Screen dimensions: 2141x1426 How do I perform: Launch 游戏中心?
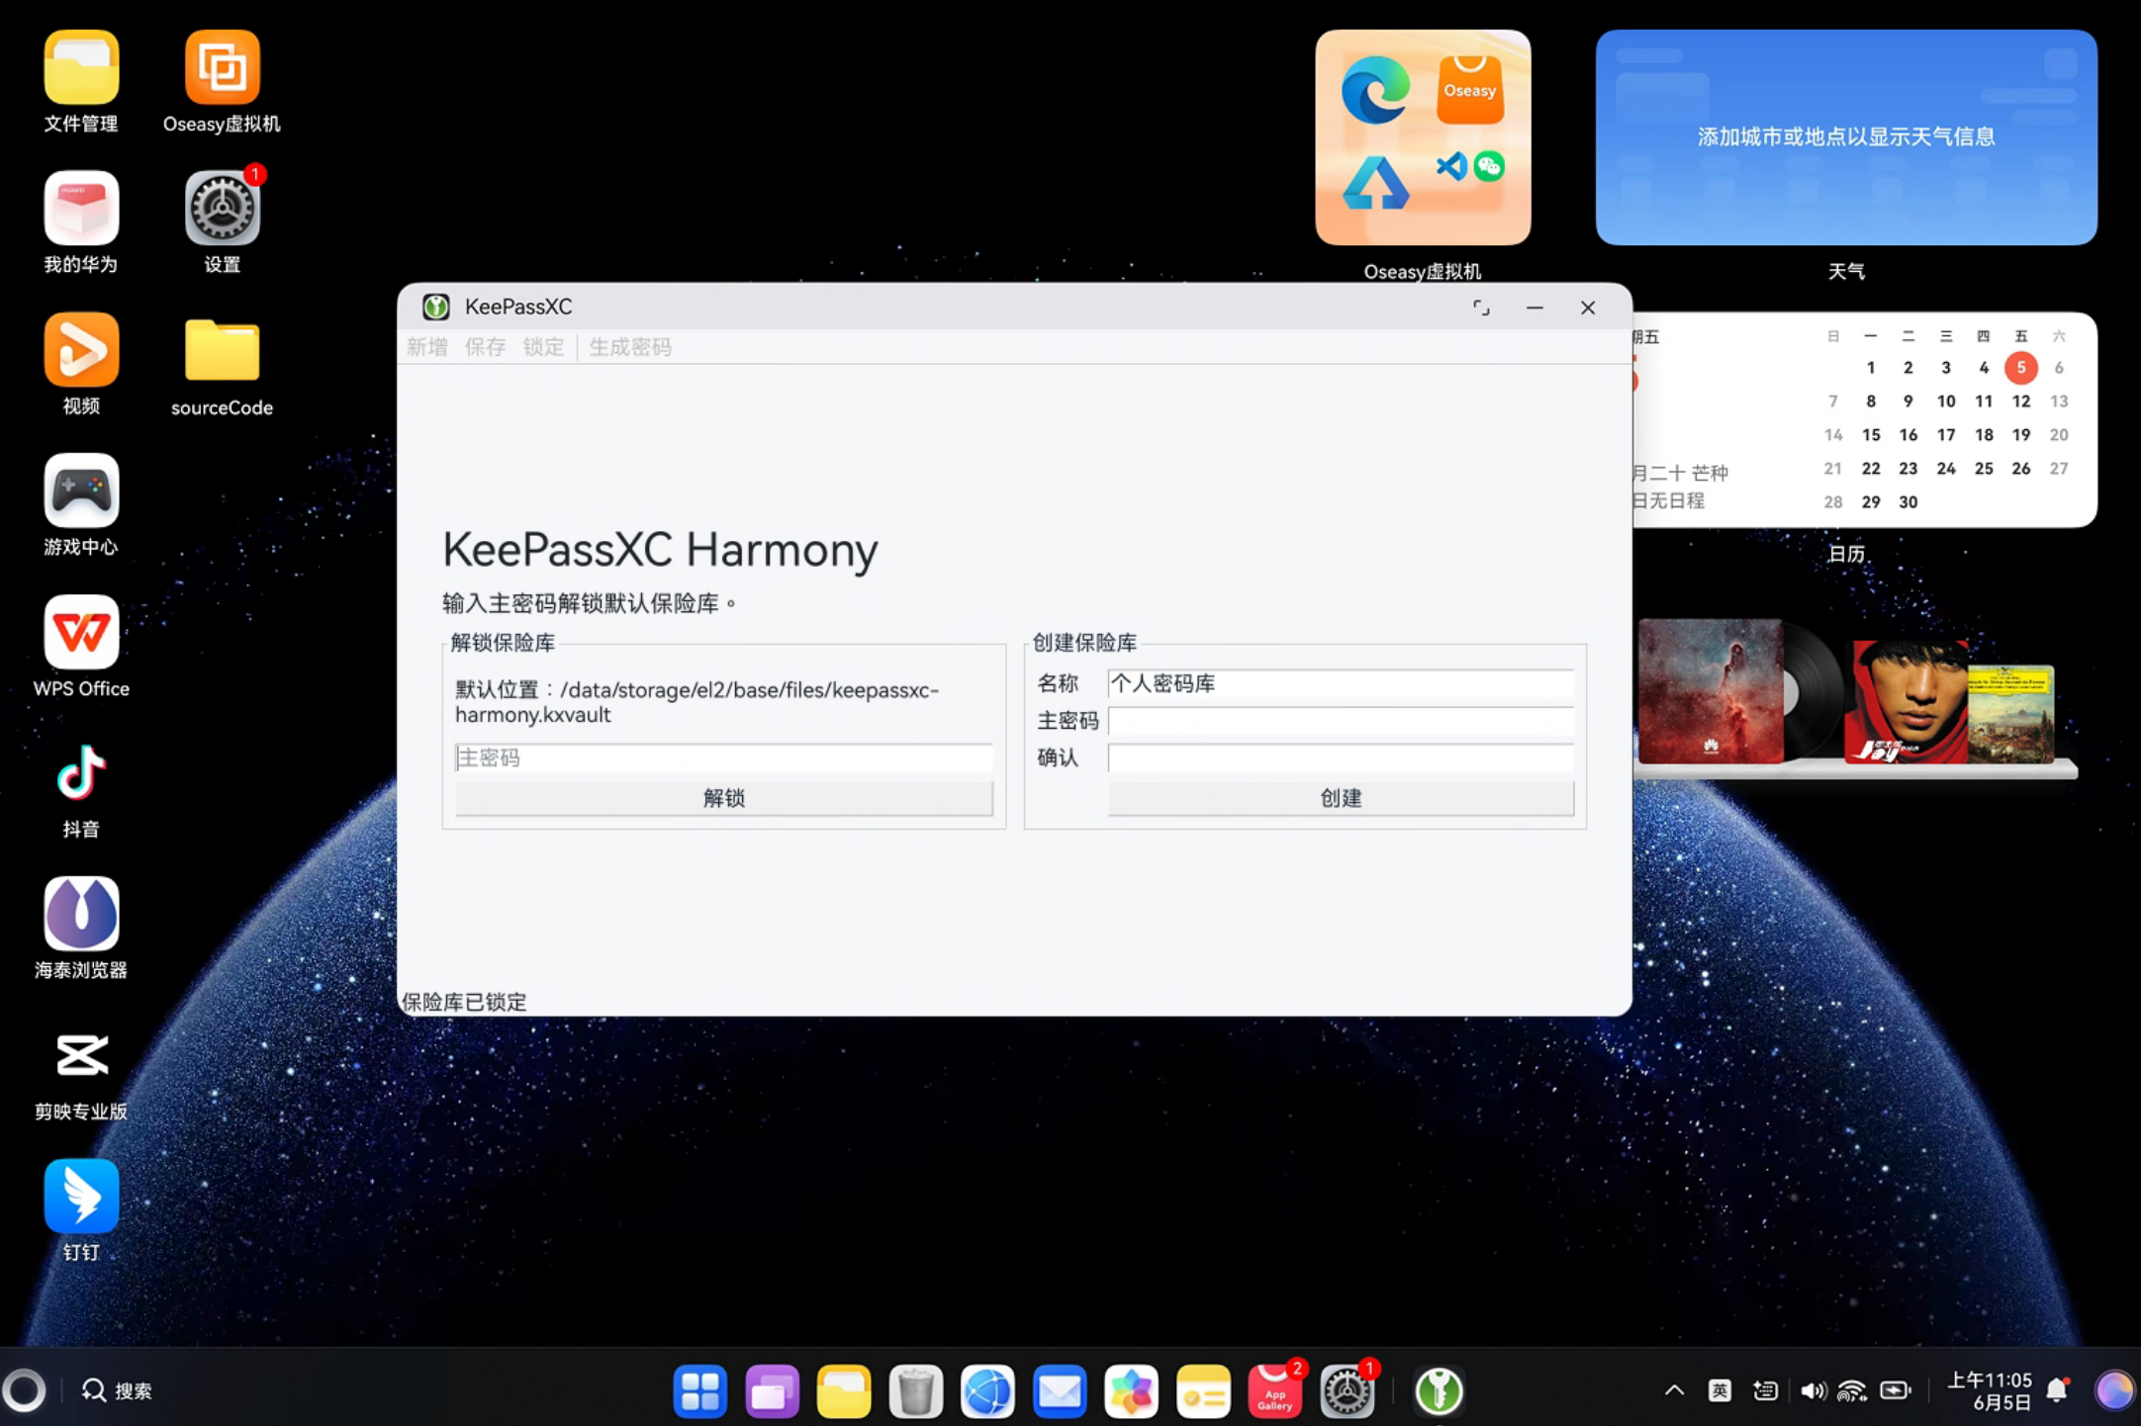[81, 491]
